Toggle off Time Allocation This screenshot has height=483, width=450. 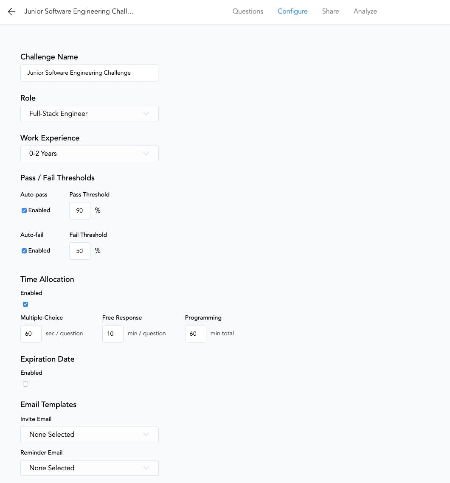tap(25, 304)
